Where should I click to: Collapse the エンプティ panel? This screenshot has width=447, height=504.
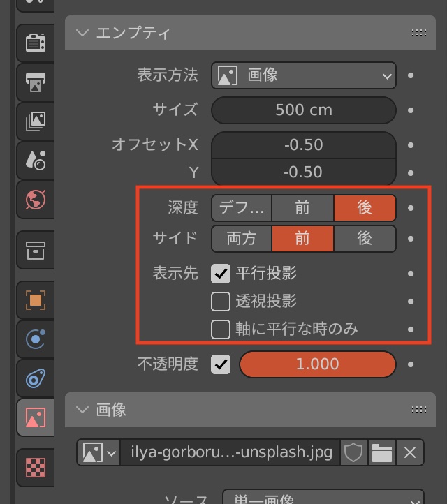(x=84, y=33)
